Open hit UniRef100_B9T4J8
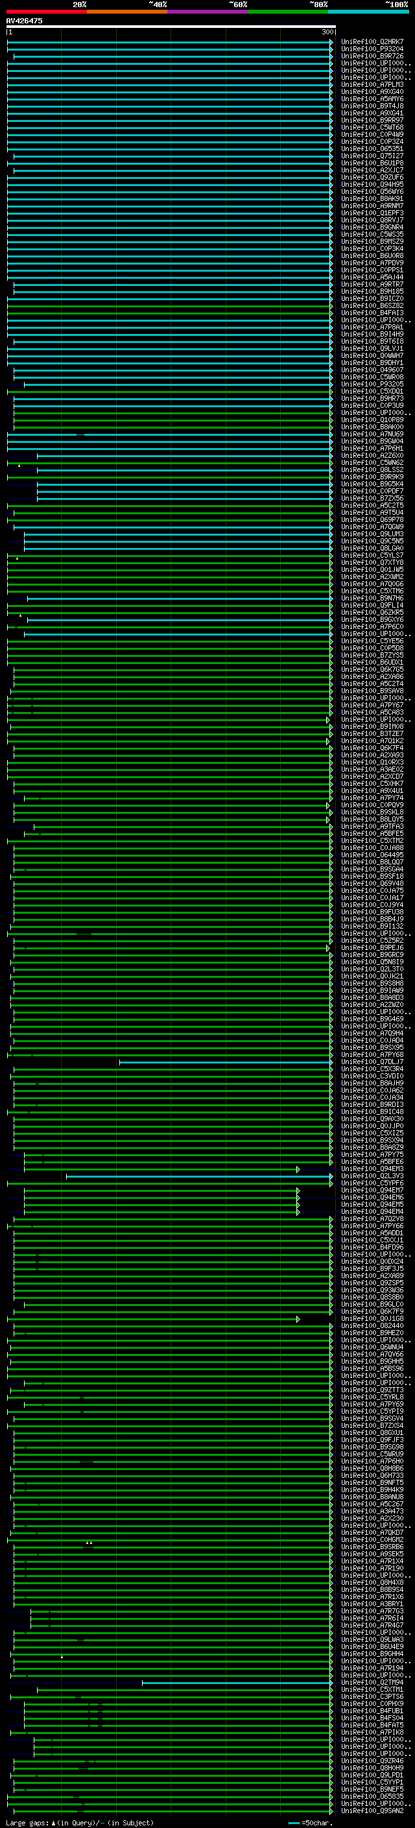This screenshot has height=1828, width=415. (372, 106)
